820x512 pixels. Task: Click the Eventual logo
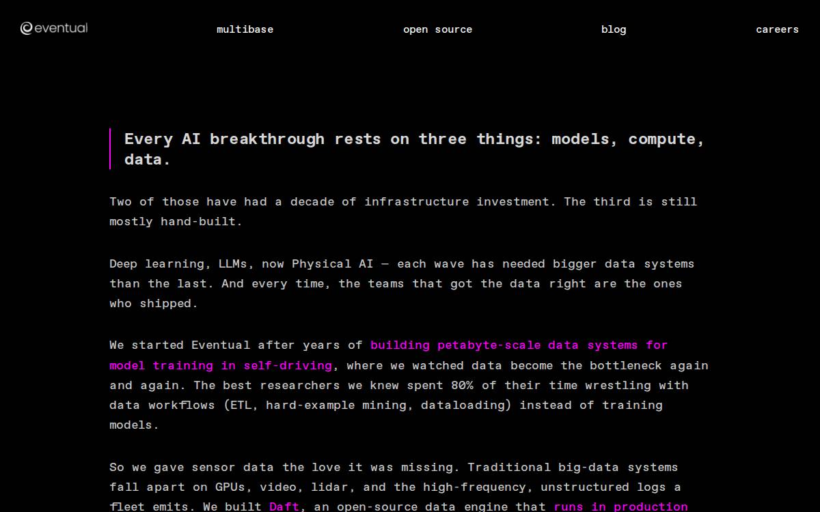coord(54,28)
